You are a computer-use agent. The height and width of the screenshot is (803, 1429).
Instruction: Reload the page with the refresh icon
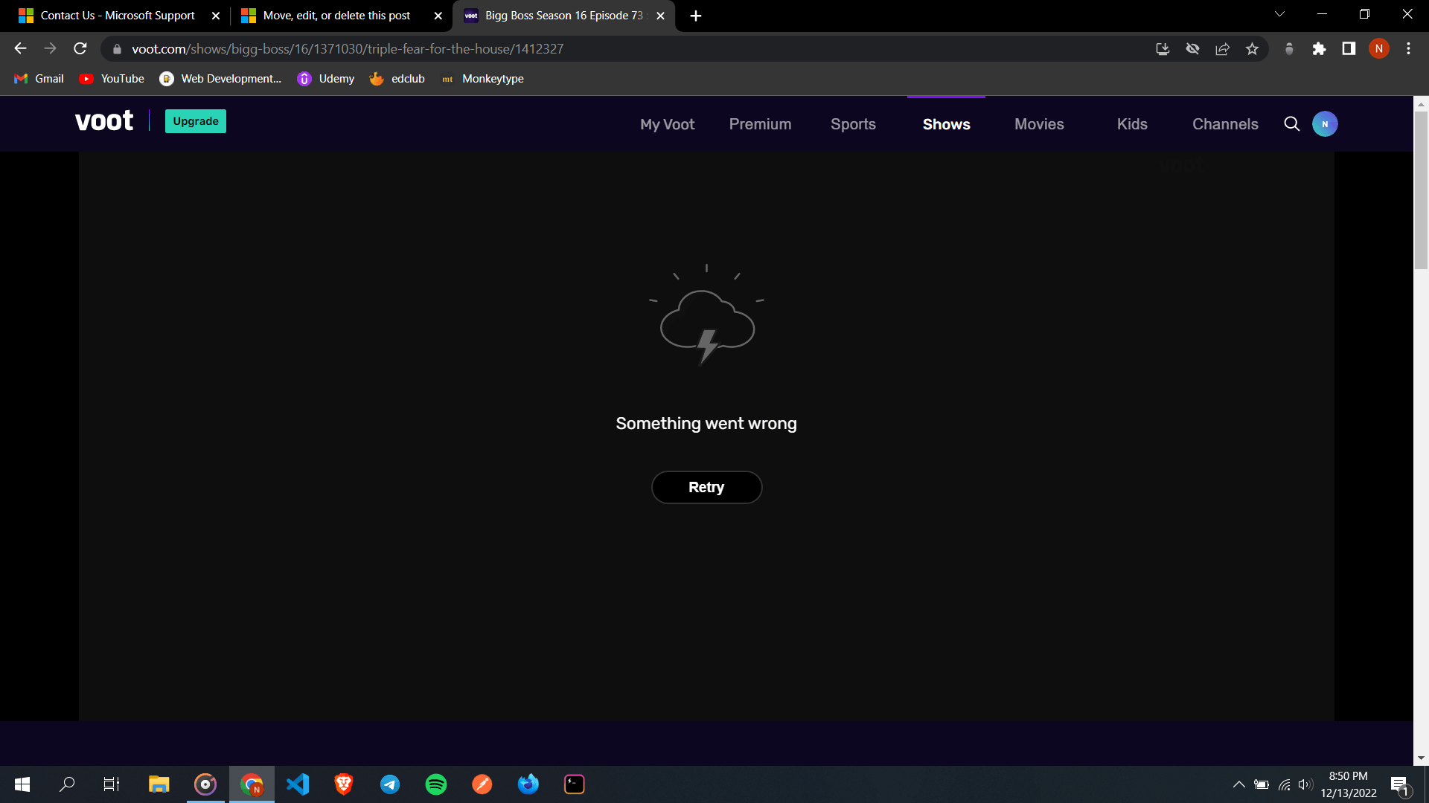(80, 49)
